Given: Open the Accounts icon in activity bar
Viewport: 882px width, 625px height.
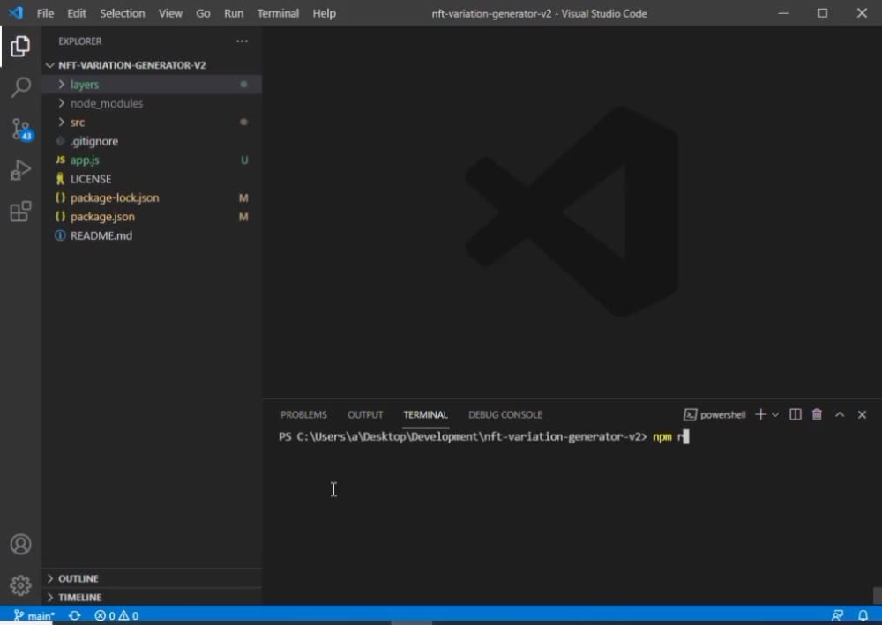Looking at the screenshot, I should click(x=20, y=544).
